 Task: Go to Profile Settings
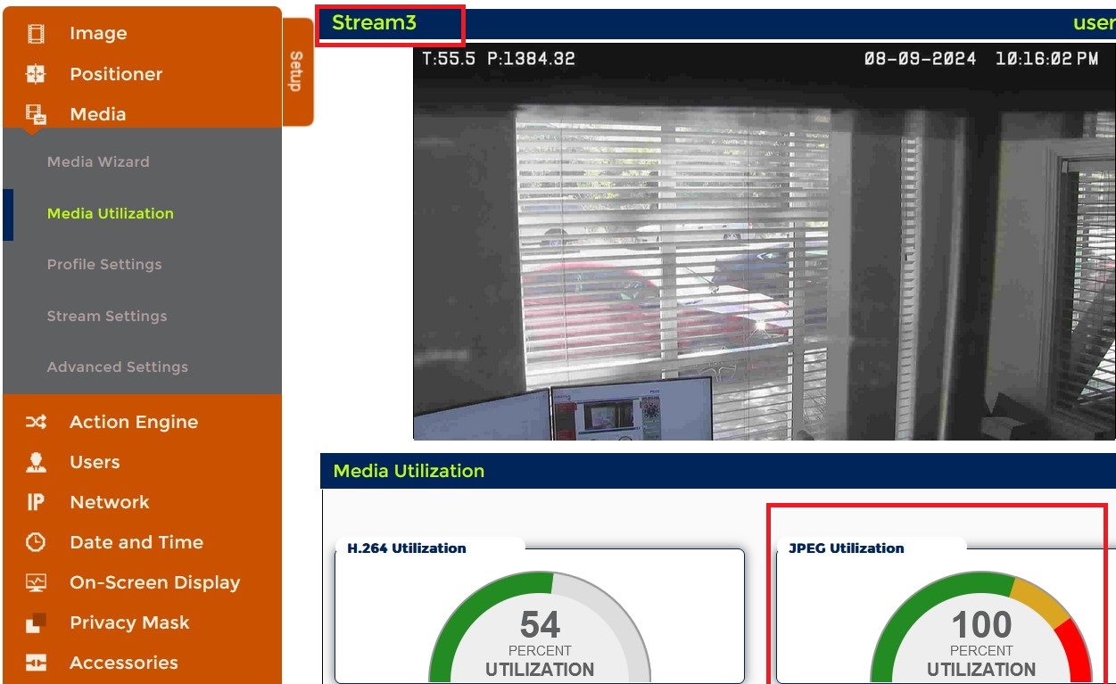[104, 264]
